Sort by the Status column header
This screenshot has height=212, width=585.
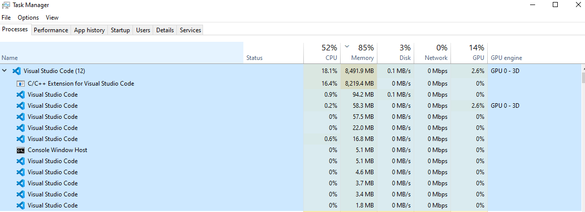coord(274,52)
